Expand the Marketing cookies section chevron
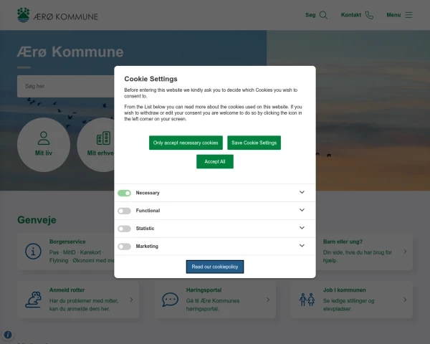This screenshot has height=344, width=430. [x=302, y=246]
